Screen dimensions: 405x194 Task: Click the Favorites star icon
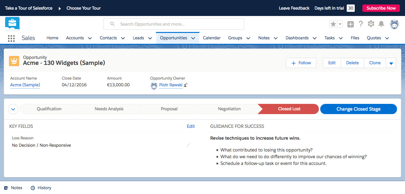(333, 24)
